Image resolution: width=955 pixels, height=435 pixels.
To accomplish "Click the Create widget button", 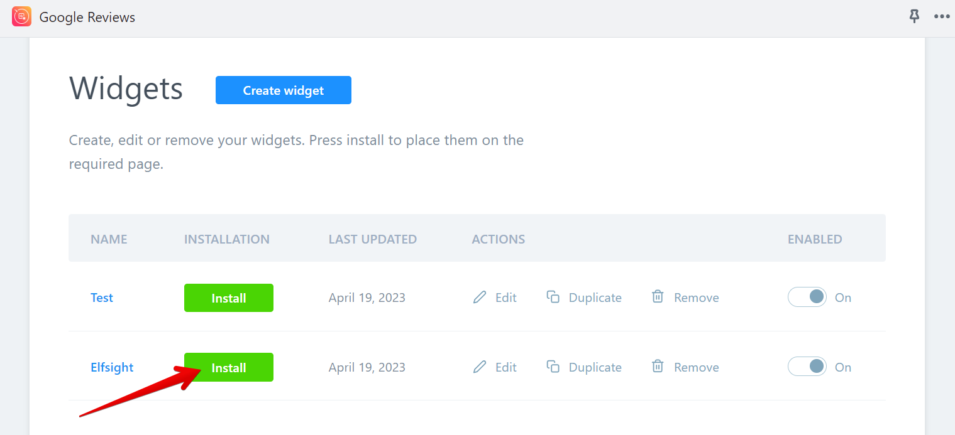I will pyautogui.click(x=283, y=90).
